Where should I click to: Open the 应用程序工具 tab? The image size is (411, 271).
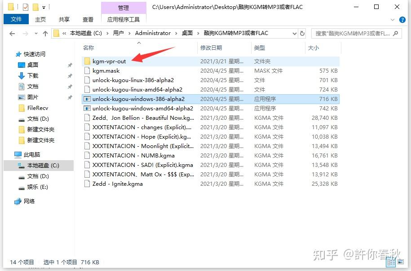[x=124, y=19]
